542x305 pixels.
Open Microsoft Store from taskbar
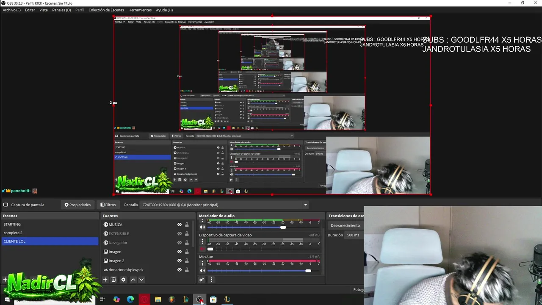tap(213, 299)
